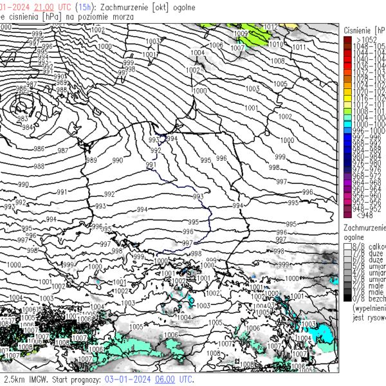
Task: Pick the 4/8 moderate cloud cover swatch
Action: 347,273
